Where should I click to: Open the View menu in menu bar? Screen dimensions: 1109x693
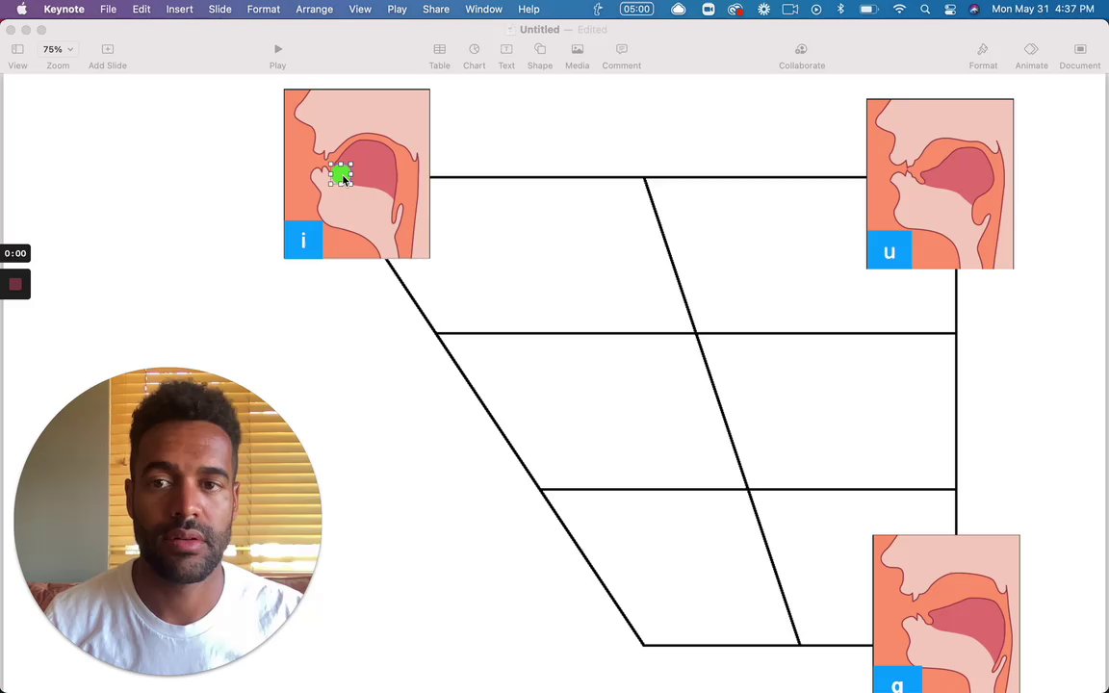[x=360, y=10]
